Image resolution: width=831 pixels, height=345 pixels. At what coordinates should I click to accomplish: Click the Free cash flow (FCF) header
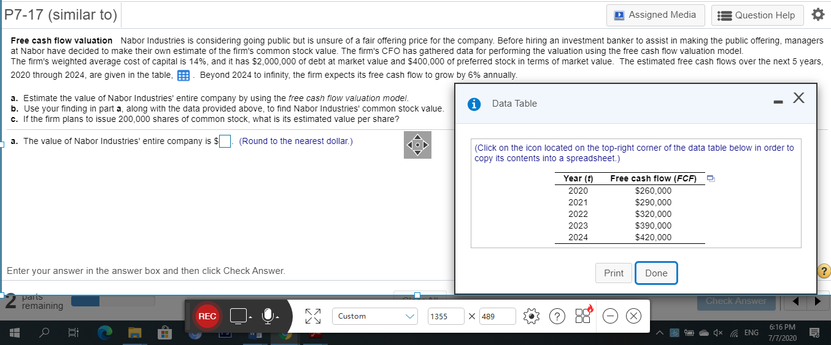tap(653, 178)
